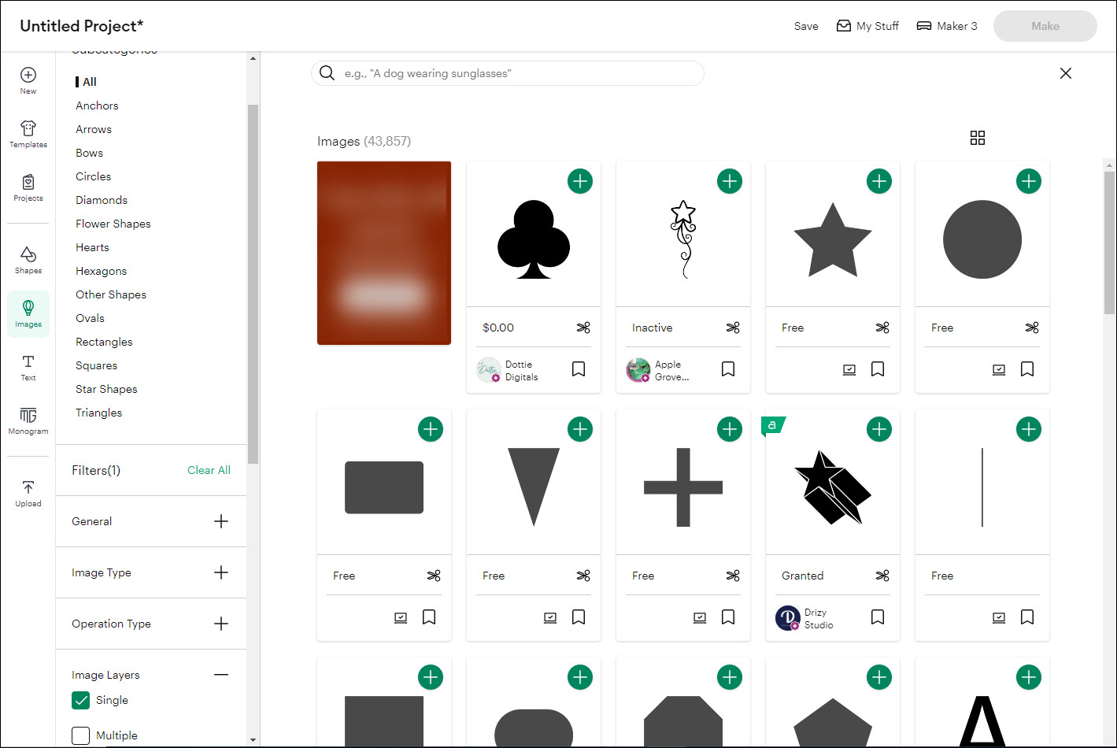Screen dimensions: 1117x748
Task: Click the scissors icon on the star image
Action: pyautogui.click(x=882, y=328)
